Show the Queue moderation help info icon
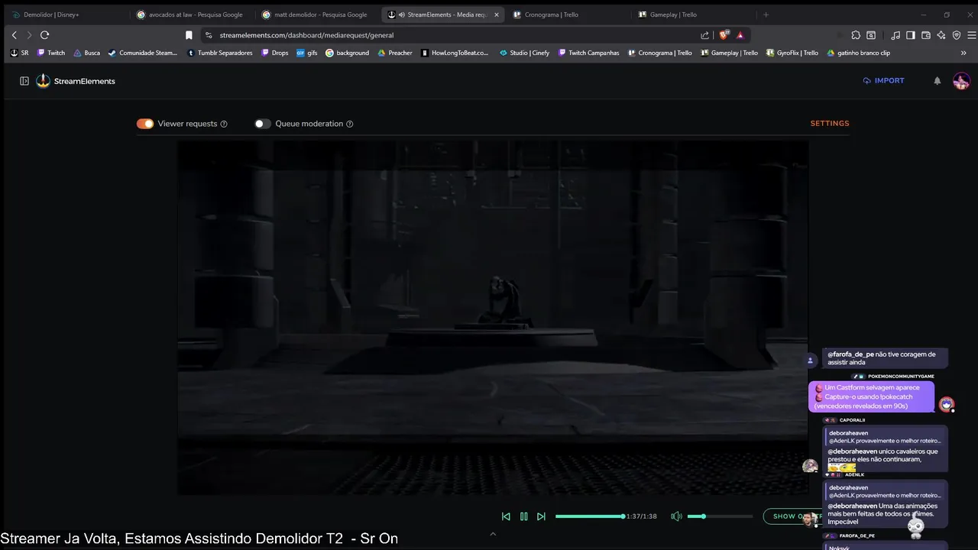This screenshot has height=550, width=978. 350,124
